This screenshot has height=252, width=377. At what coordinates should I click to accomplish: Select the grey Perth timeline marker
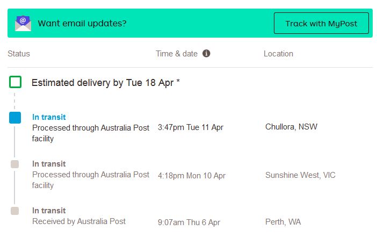click(x=15, y=211)
